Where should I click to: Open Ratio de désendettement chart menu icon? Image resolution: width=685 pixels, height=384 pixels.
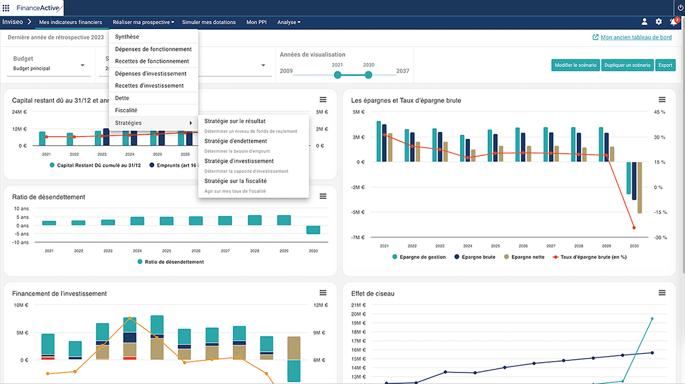[323, 196]
